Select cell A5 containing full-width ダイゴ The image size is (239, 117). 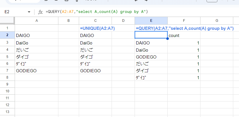pos(37,57)
